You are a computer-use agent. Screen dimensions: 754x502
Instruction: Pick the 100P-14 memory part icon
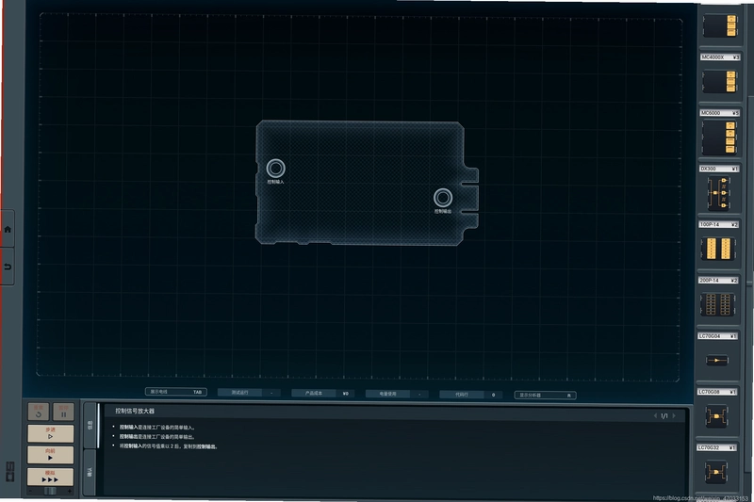(718, 249)
